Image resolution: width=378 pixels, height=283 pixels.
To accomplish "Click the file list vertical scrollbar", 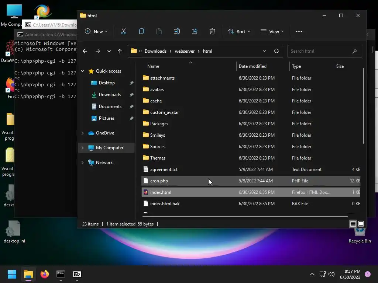I will pos(364,105).
